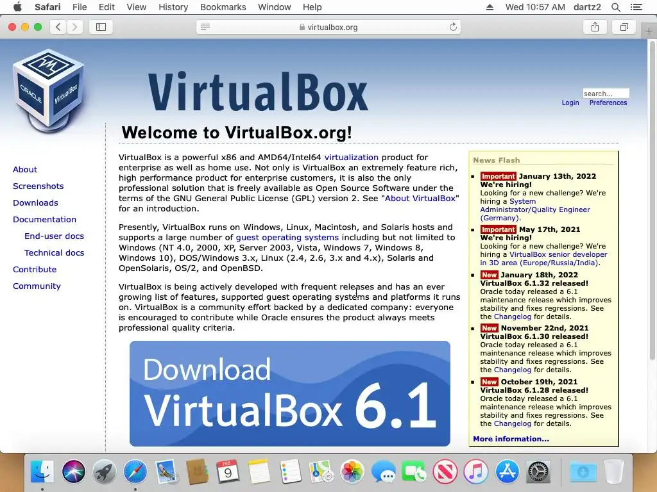Open a new tab with plus button
This screenshot has width=657, height=492.
pos(649,31)
